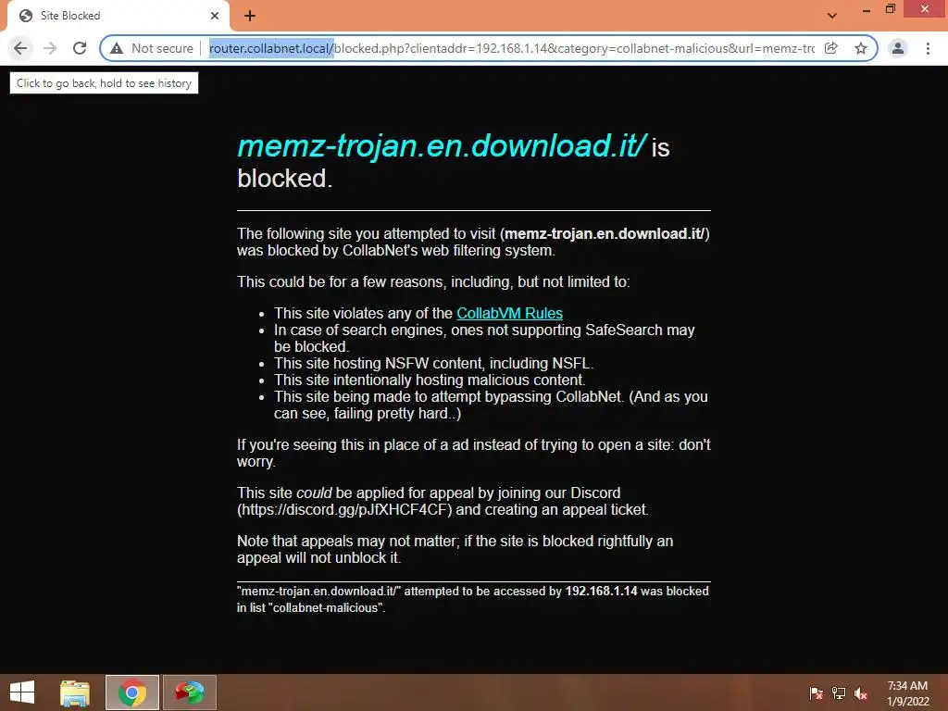Open the red-green app on the taskbar
Screen dimensions: 948x711
pos(190,692)
